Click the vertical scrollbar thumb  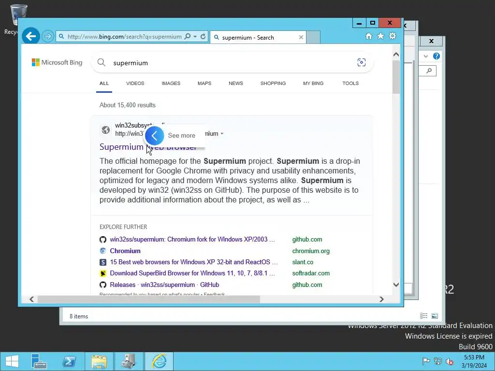pyautogui.click(x=396, y=77)
